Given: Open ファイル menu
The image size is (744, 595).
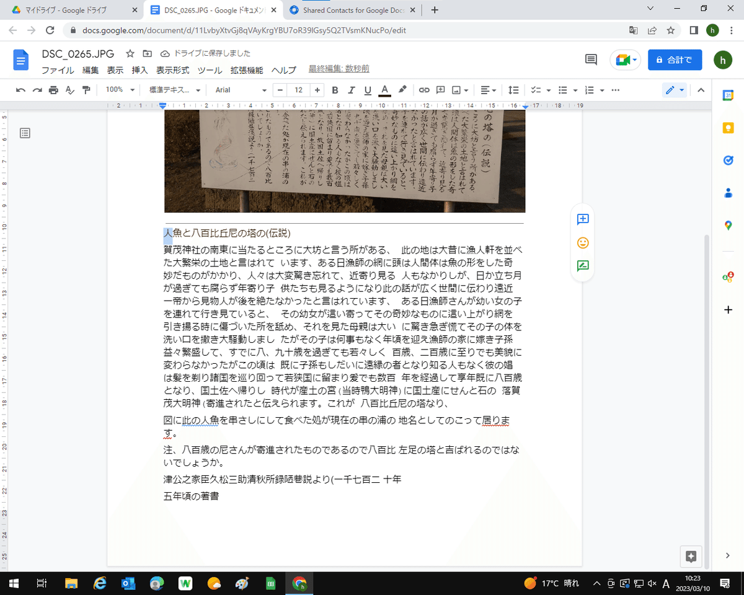Looking at the screenshot, I should tap(58, 70).
